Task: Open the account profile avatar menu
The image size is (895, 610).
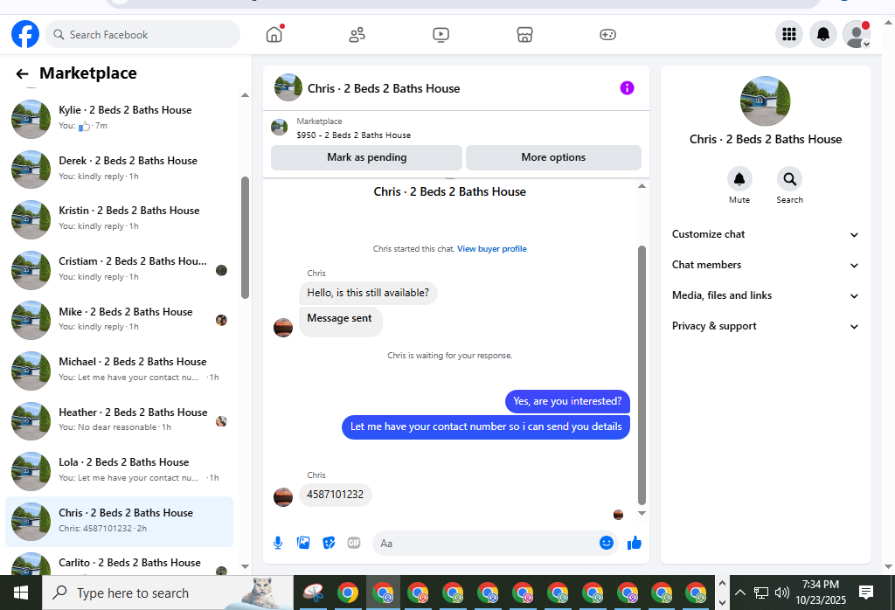Action: click(857, 34)
